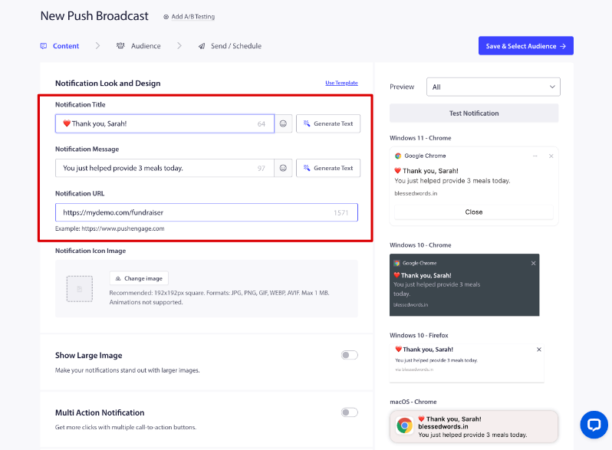Send a Test Notification
This screenshot has width=612, height=450.
tap(474, 113)
